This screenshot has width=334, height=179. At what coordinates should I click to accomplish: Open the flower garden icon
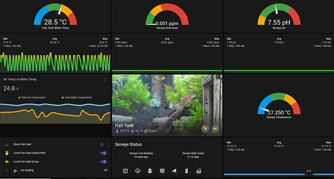pos(150,171)
